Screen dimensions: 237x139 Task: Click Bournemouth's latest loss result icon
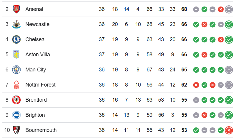[229, 130]
